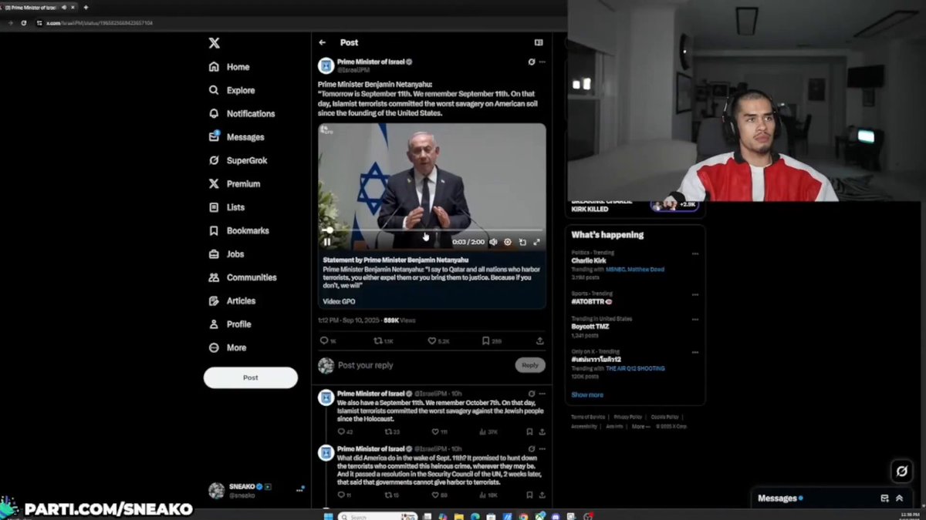Click the Post your reply field
The width and height of the screenshot is (926, 520).
tap(423, 365)
